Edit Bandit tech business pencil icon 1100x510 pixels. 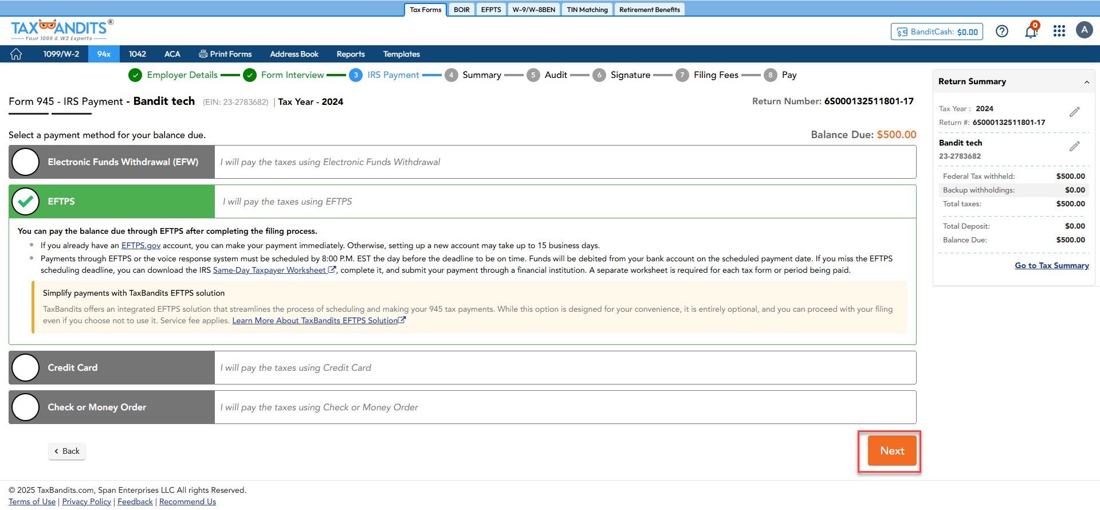(x=1075, y=146)
